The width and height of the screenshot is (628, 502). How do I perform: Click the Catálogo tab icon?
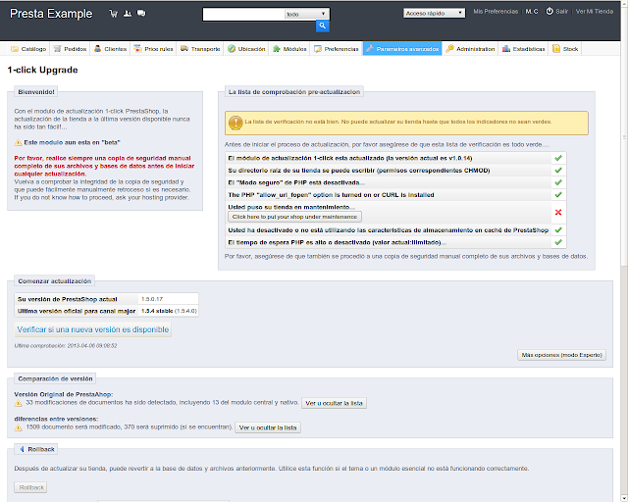tap(15, 49)
